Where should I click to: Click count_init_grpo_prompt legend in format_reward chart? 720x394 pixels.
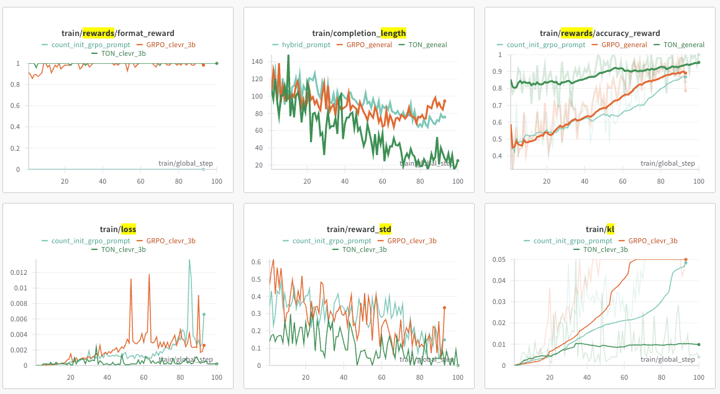tap(86, 45)
